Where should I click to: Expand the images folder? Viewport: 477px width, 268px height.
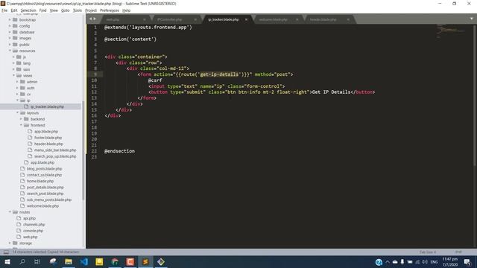click(x=10, y=38)
